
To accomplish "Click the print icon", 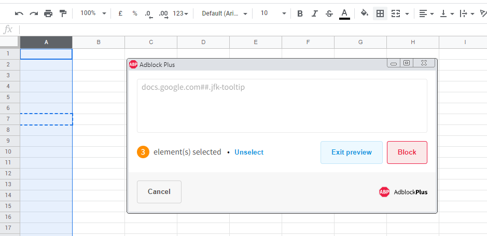I will click(x=48, y=13).
